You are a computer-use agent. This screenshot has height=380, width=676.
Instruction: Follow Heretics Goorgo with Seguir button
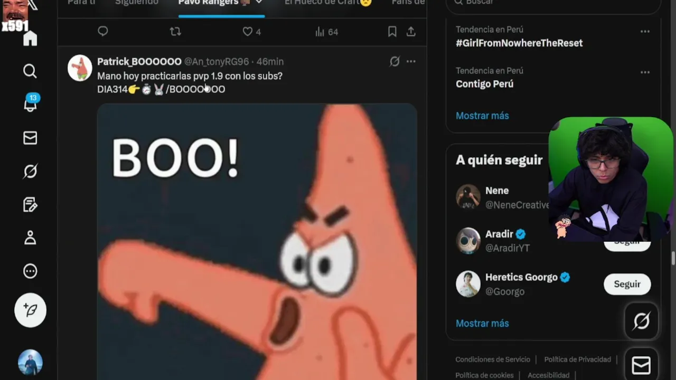click(627, 284)
